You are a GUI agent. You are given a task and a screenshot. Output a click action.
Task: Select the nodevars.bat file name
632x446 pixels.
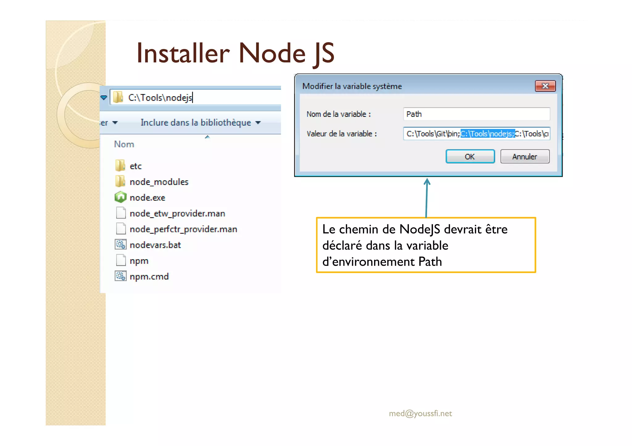tap(155, 245)
